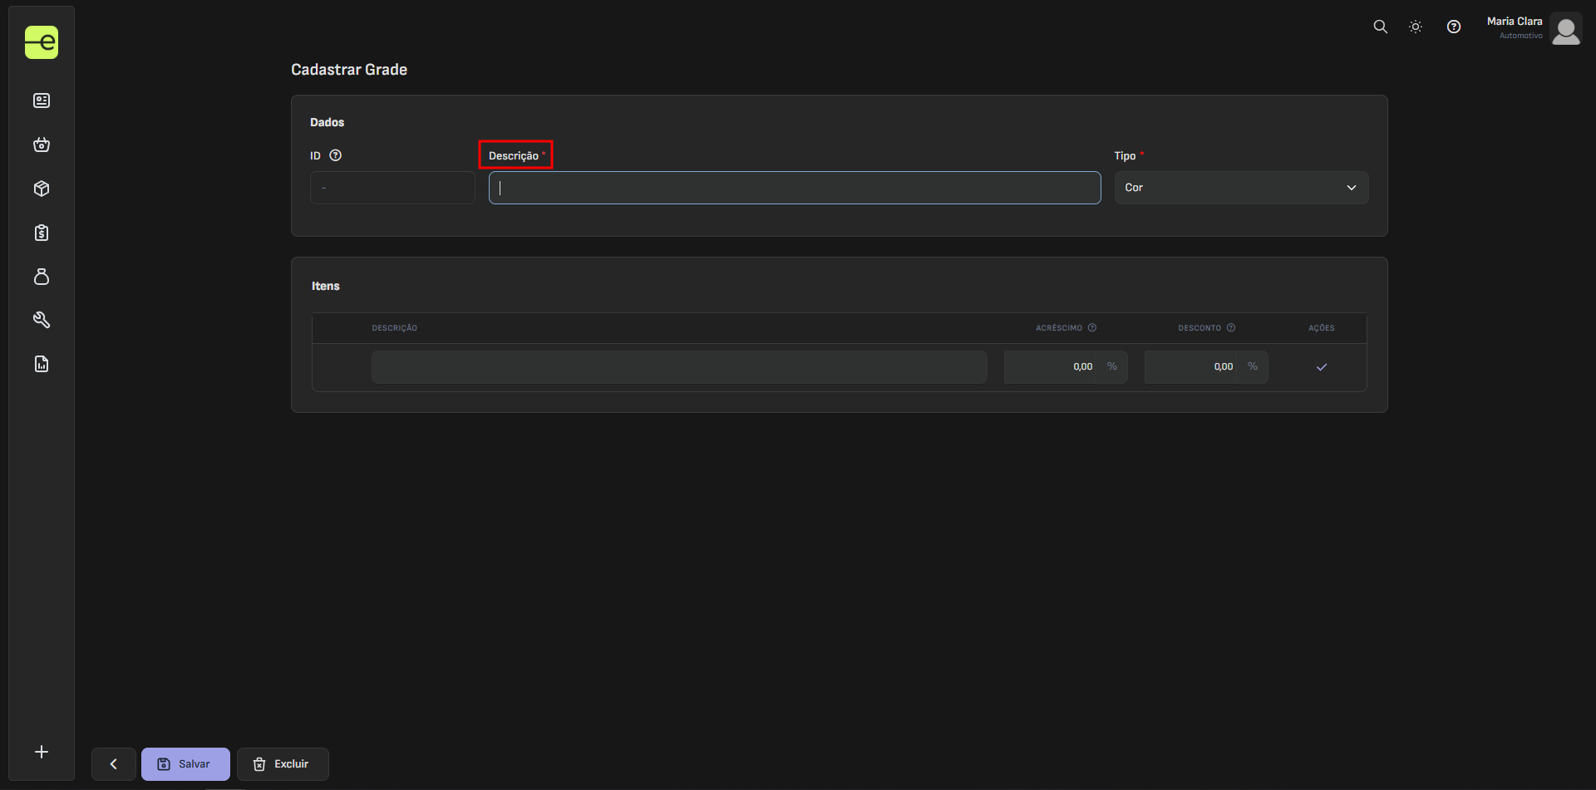Image resolution: width=1596 pixels, height=790 pixels.
Task: Click the app logo in sidebar
Action: 42,42
